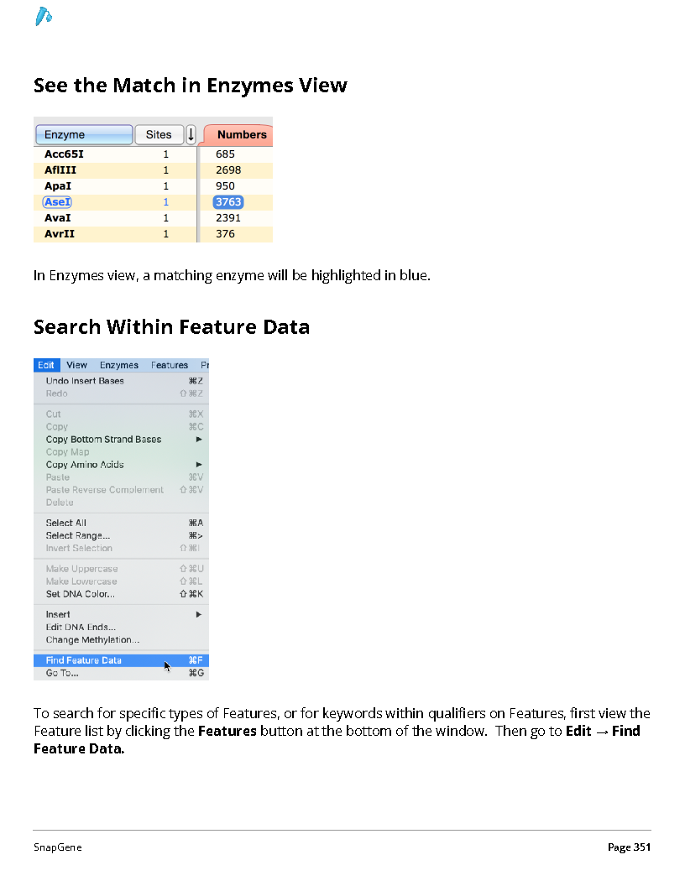Click the Enzyme column header
The height and width of the screenshot is (886, 685).
[84, 134]
